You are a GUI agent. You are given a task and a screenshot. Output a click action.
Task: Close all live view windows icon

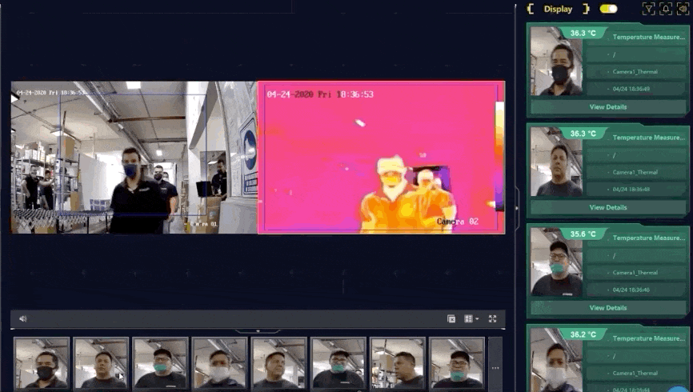pos(451,318)
